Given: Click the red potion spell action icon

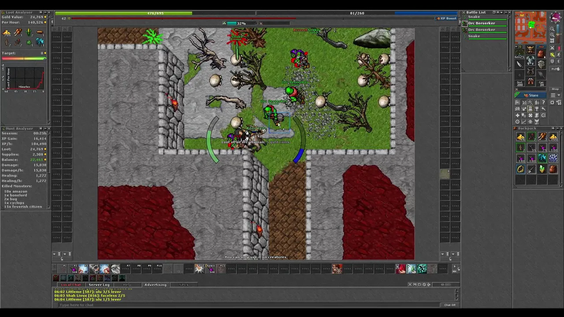Looking at the screenshot, I should (x=401, y=268).
